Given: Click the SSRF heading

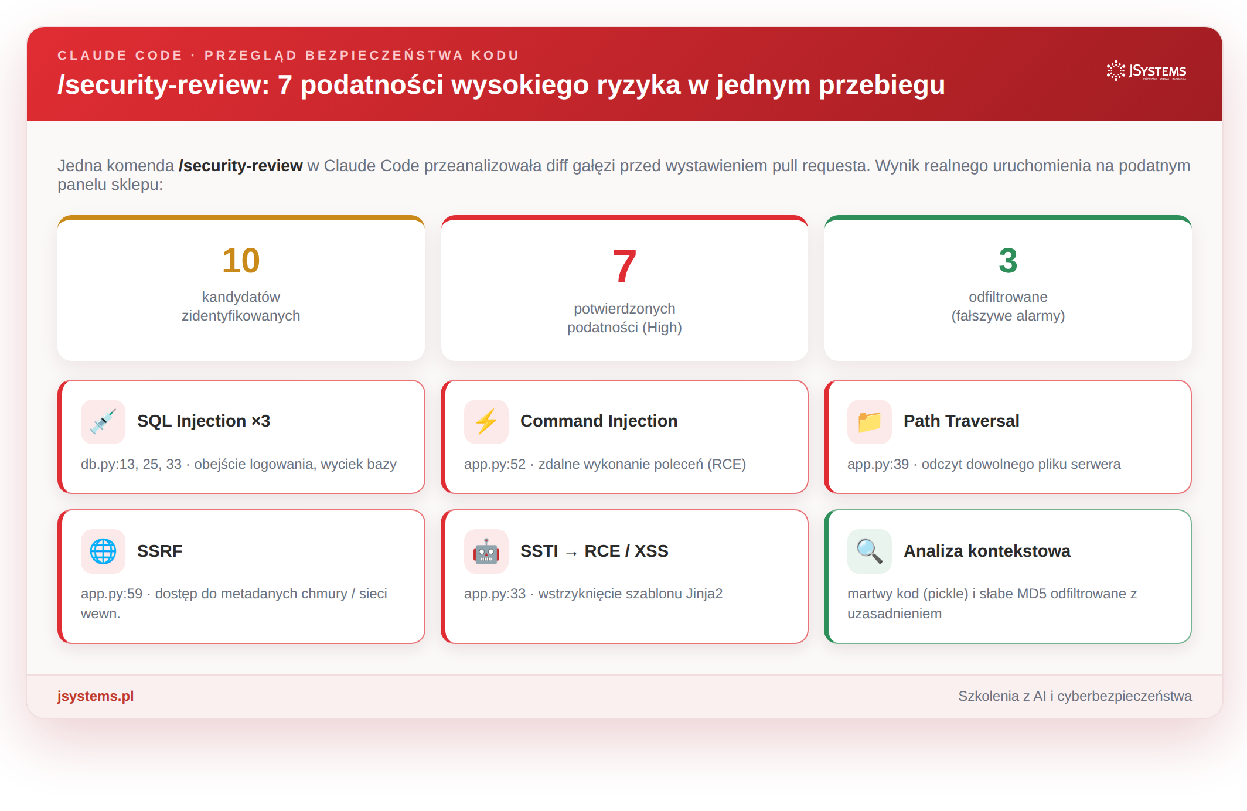Looking at the screenshot, I should tap(160, 551).
